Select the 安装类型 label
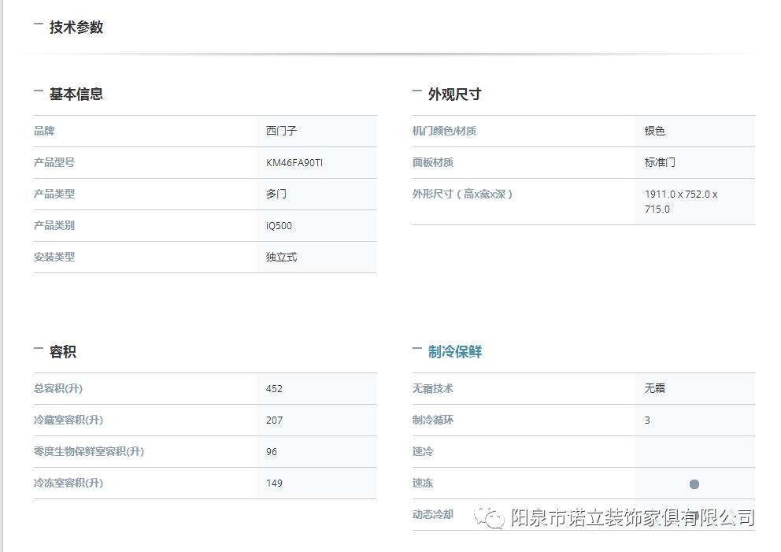Viewport: 781px width, 552px height. tap(54, 257)
